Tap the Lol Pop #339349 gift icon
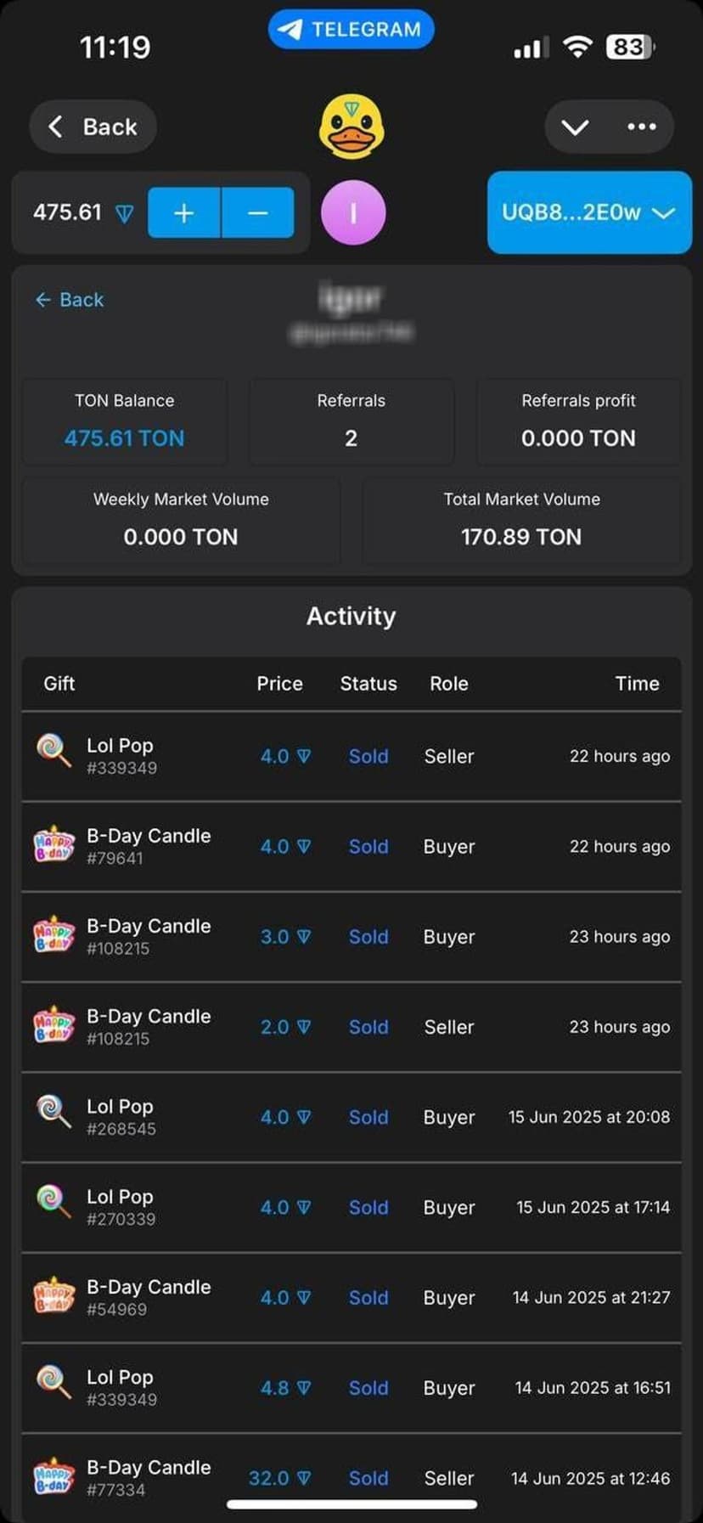 click(x=53, y=751)
